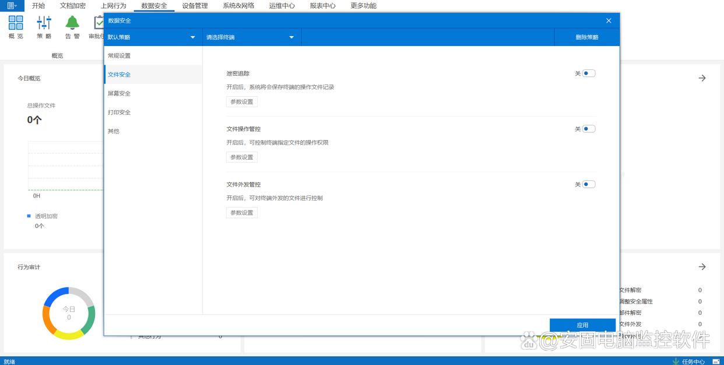Open the application menu icon at top-left
724x365 pixels.
tap(12, 6)
